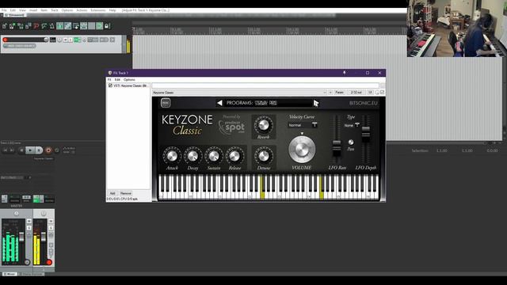Click the transport Stop button
Screen dimensions: 507x285
tap(21, 150)
